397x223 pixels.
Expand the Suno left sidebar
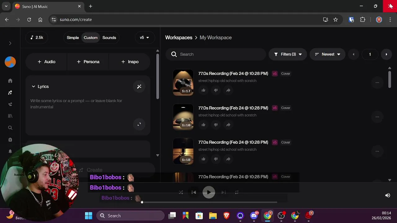tap(10, 43)
